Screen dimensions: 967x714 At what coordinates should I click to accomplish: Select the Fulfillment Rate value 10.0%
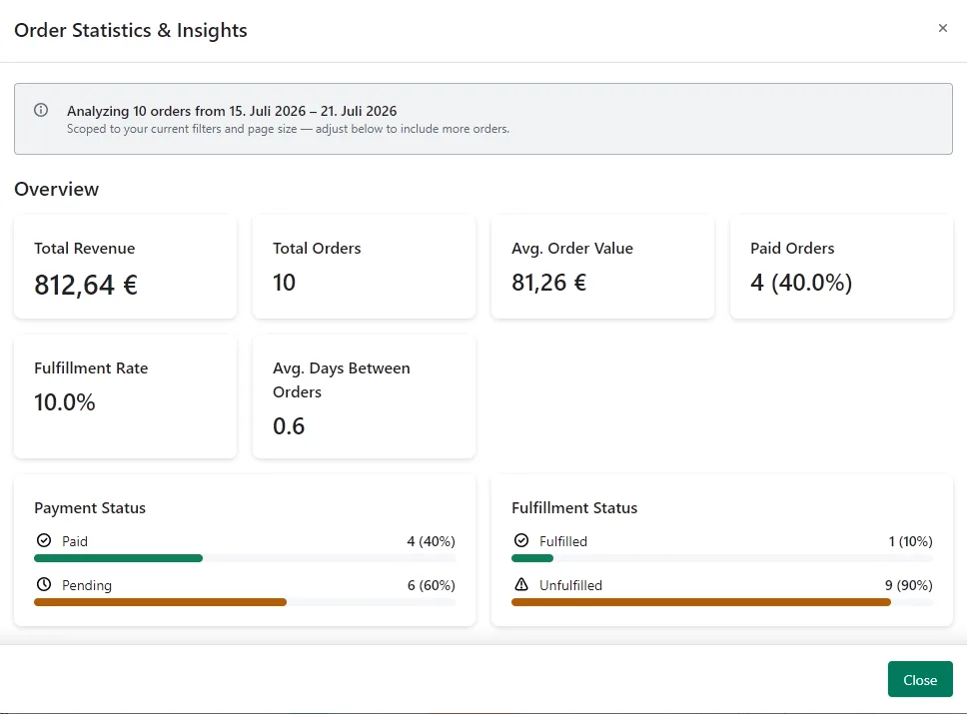pyautogui.click(x=65, y=402)
